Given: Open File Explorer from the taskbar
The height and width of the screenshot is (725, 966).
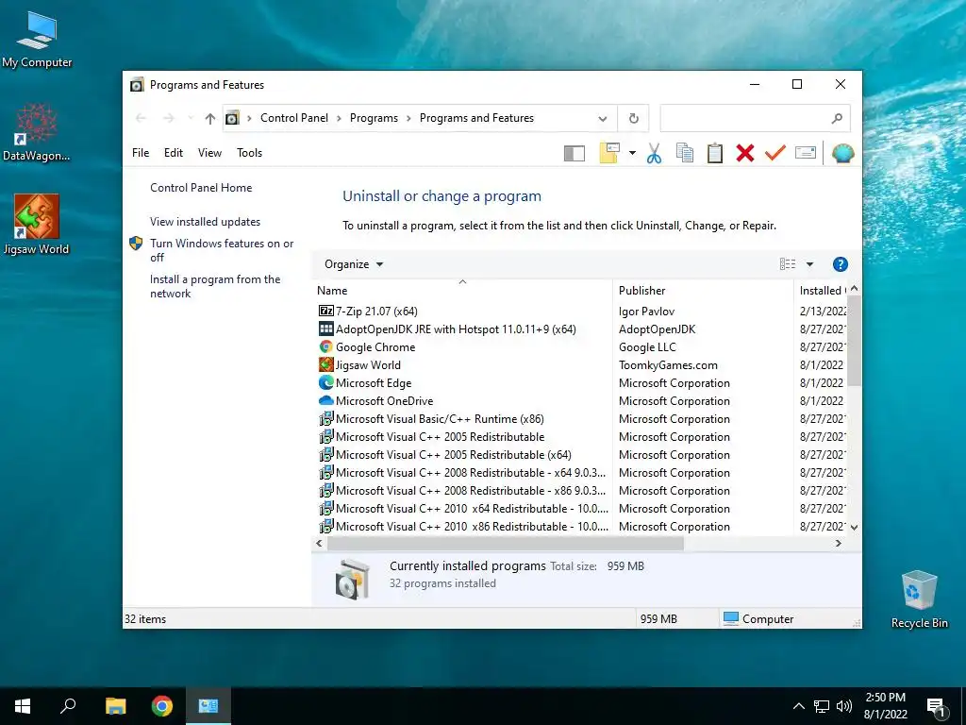Looking at the screenshot, I should pyautogui.click(x=115, y=706).
